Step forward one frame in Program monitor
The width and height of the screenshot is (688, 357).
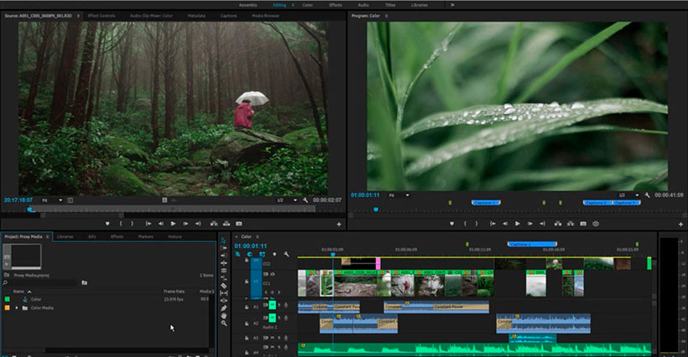click(530, 224)
